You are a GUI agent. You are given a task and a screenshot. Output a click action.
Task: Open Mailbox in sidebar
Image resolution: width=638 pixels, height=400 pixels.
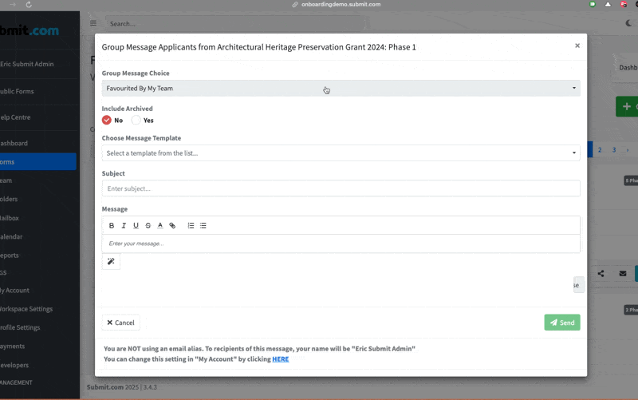[x=10, y=218]
